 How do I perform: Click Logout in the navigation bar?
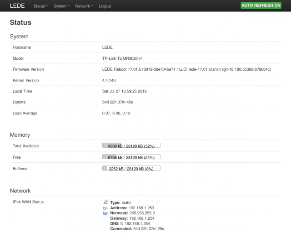(105, 6)
